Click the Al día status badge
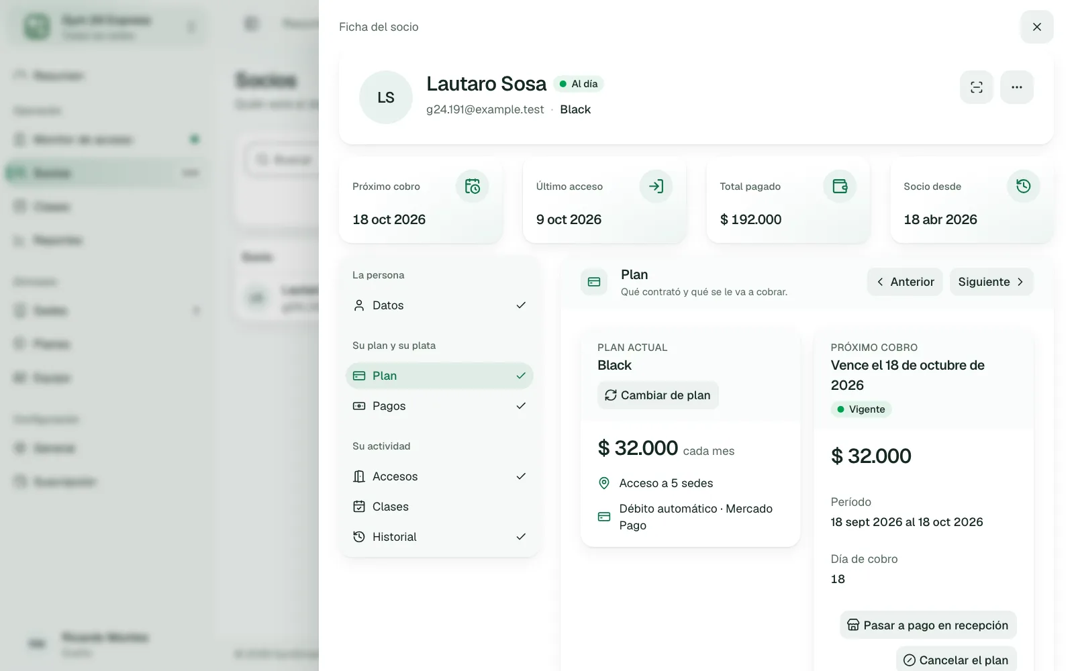The image size is (1074, 671). 578,84
